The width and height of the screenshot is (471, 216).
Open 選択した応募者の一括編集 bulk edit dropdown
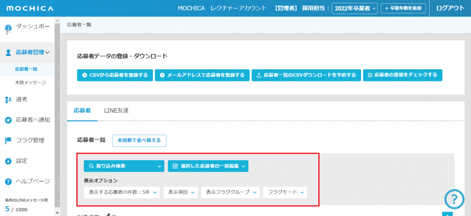click(x=208, y=166)
